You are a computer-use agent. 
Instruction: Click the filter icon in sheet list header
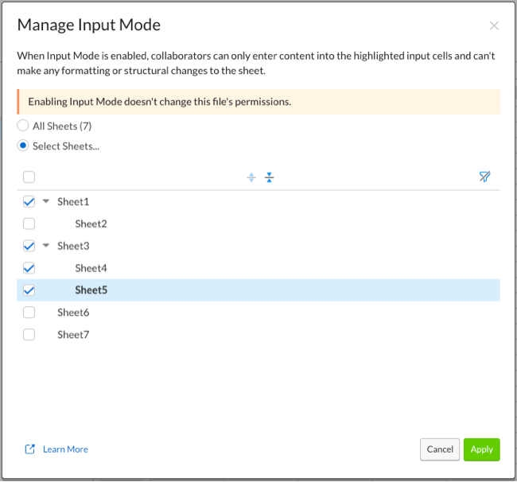(484, 177)
